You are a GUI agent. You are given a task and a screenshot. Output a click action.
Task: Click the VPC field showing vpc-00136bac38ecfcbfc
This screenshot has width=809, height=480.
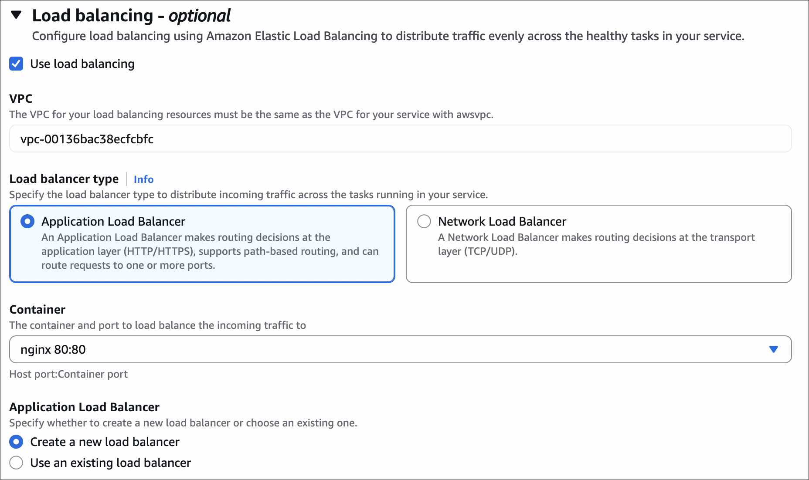(400, 139)
